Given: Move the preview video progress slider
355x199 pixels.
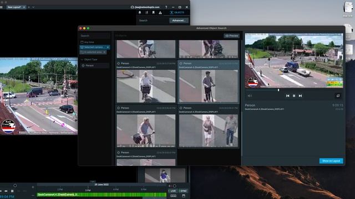Looking at the screenshot, I should pos(278,90).
